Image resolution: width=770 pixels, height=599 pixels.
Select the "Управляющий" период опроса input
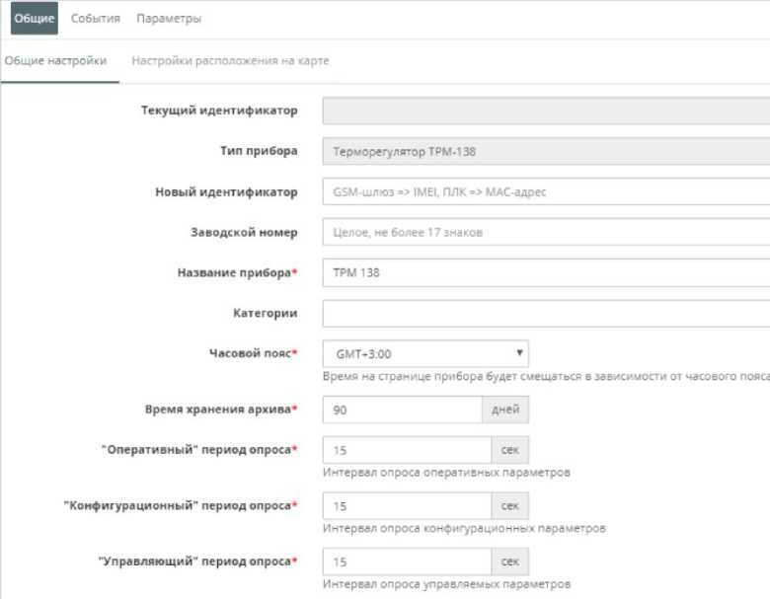pyautogui.click(x=407, y=562)
